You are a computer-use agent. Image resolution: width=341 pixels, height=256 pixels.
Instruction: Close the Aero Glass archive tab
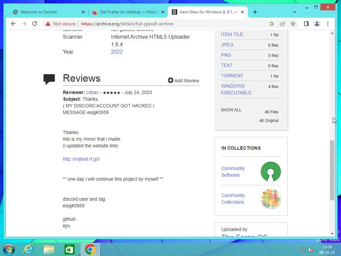click(242, 12)
